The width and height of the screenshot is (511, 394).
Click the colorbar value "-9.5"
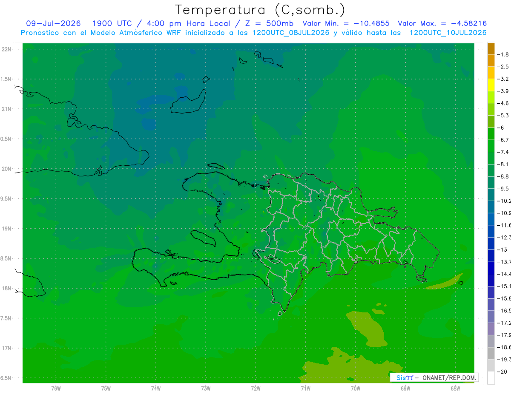(x=503, y=189)
